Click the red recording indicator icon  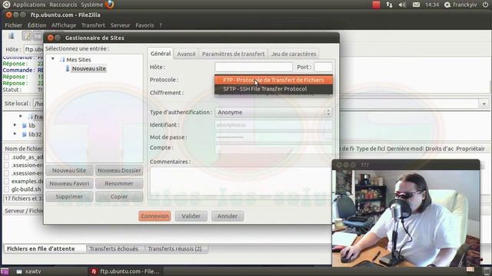click(376, 5)
